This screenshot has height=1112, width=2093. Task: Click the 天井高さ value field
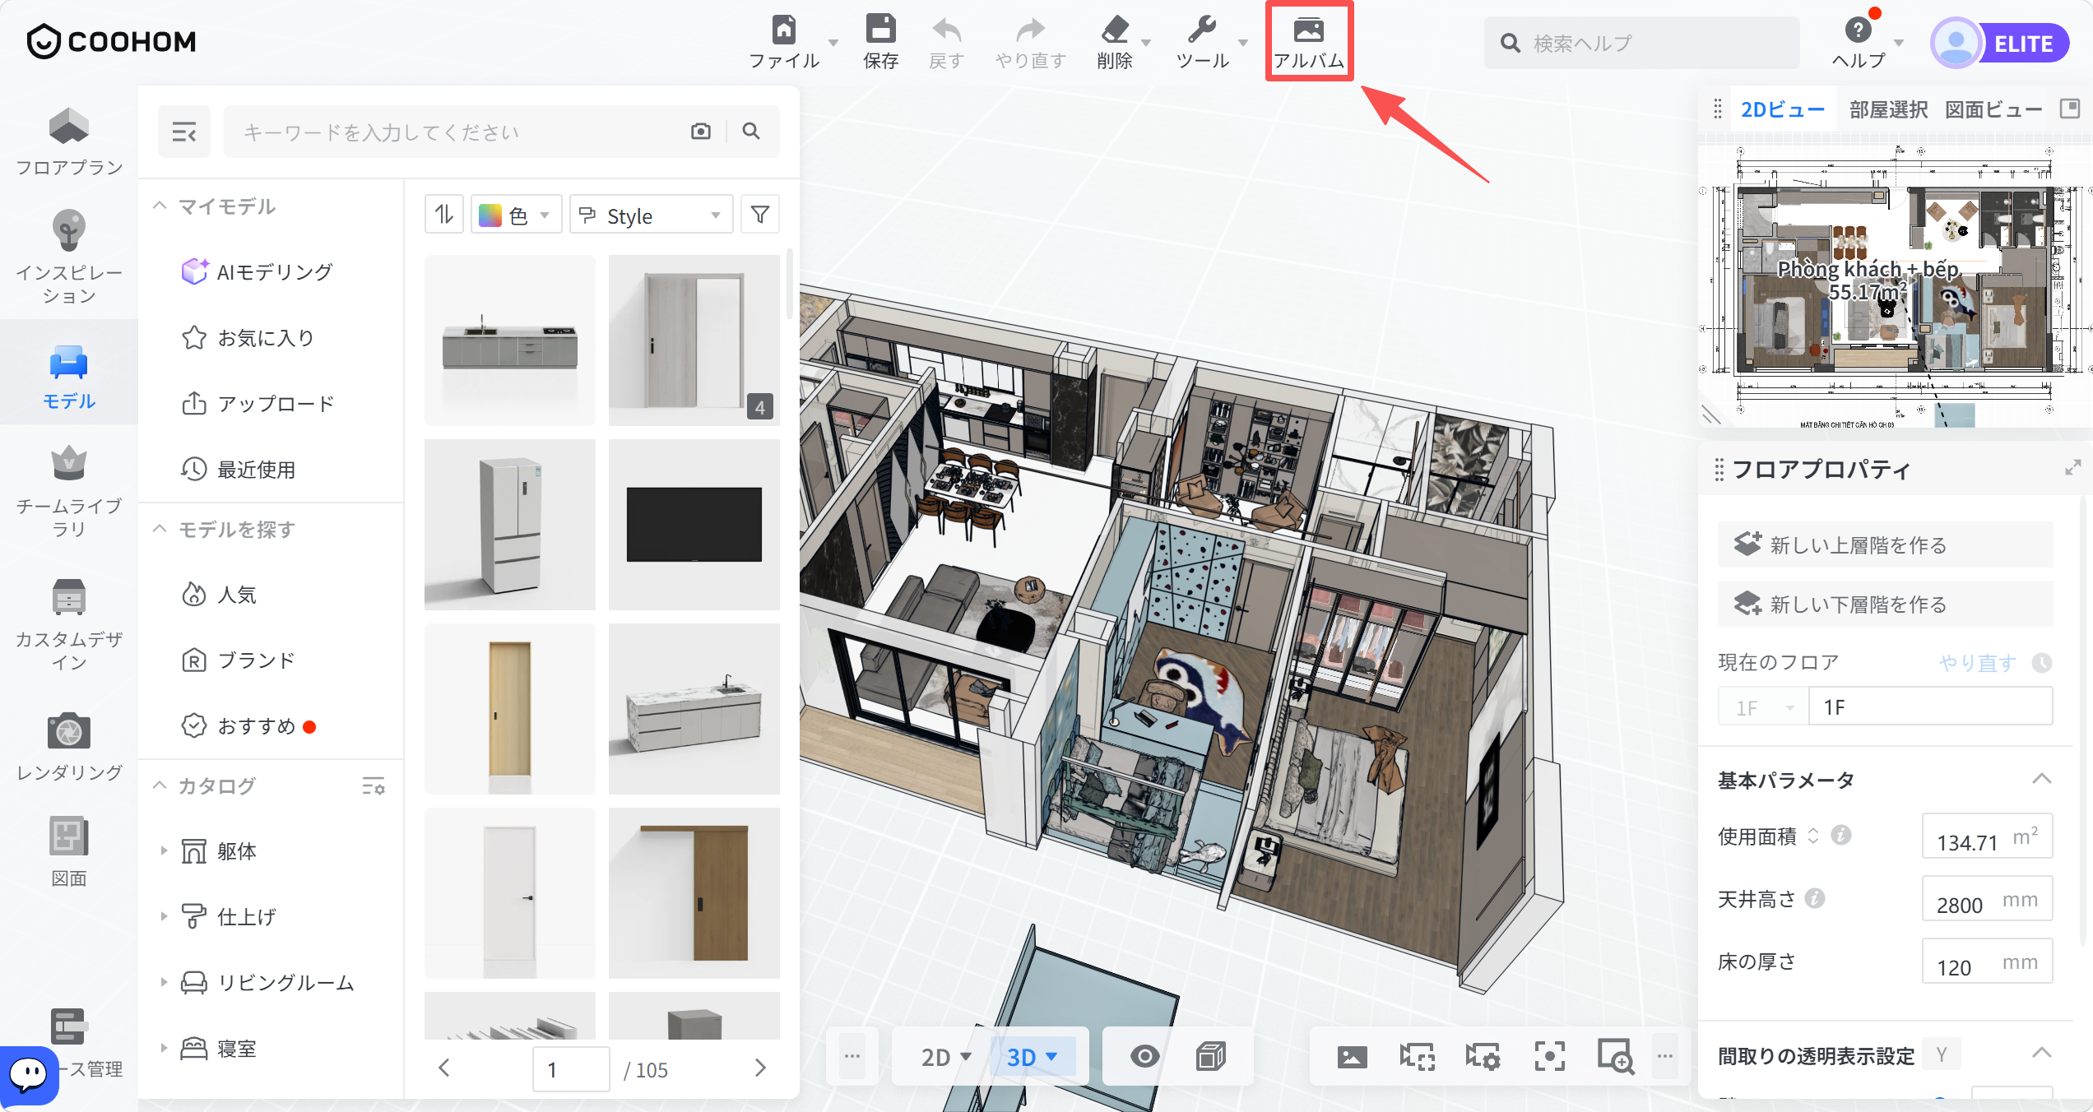[1988, 898]
